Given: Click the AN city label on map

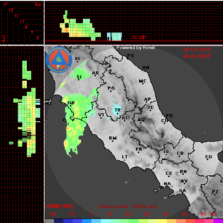Looking at the screenshot, I should [x=146, y=68].
